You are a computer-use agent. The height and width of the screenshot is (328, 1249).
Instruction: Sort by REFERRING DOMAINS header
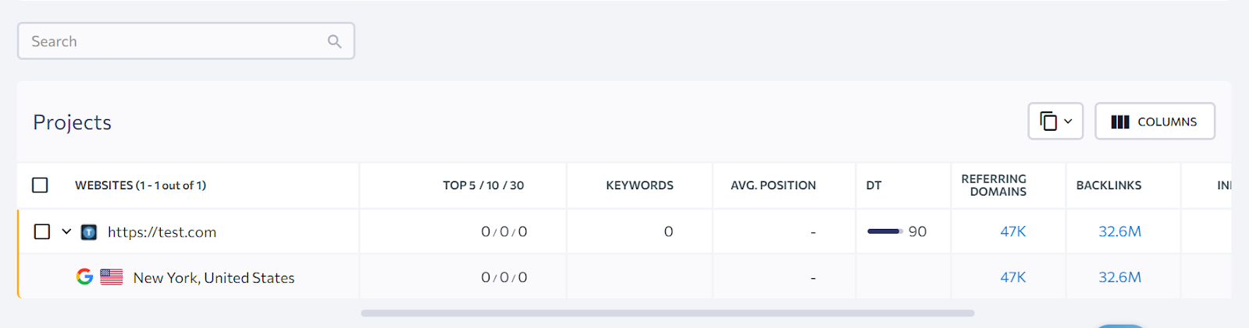(994, 185)
